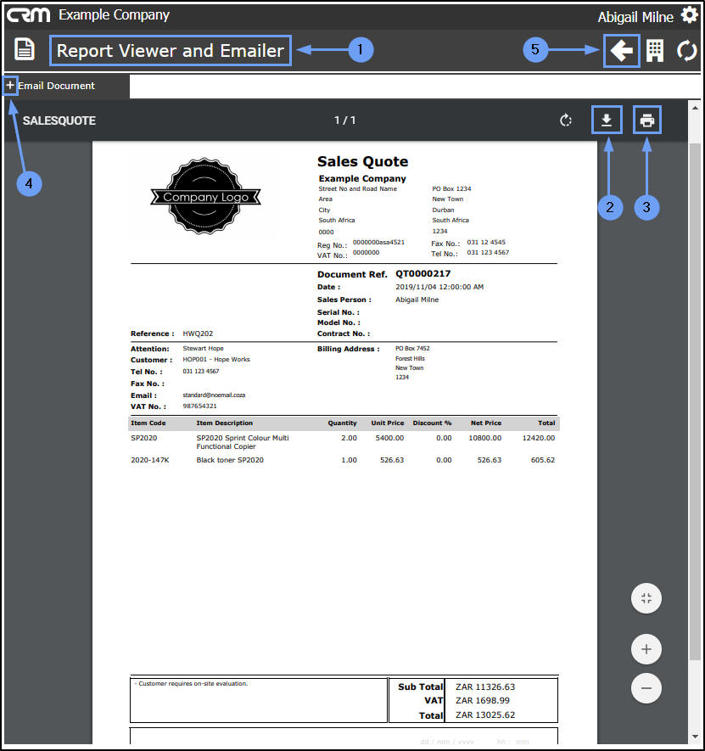The height and width of the screenshot is (751, 705).
Task: Click the scrollbar down arrow
Action: (695, 737)
